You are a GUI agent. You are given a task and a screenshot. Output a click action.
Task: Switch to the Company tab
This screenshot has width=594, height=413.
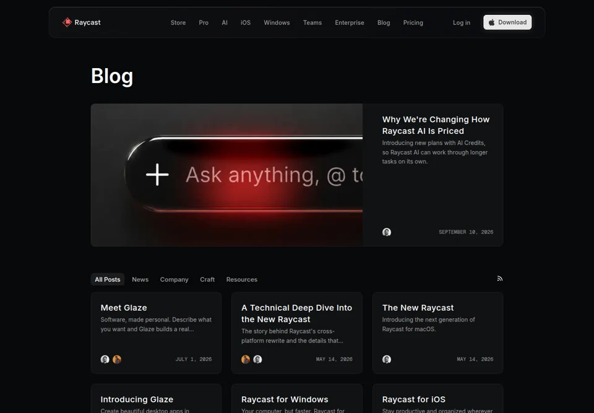pyautogui.click(x=174, y=279)
